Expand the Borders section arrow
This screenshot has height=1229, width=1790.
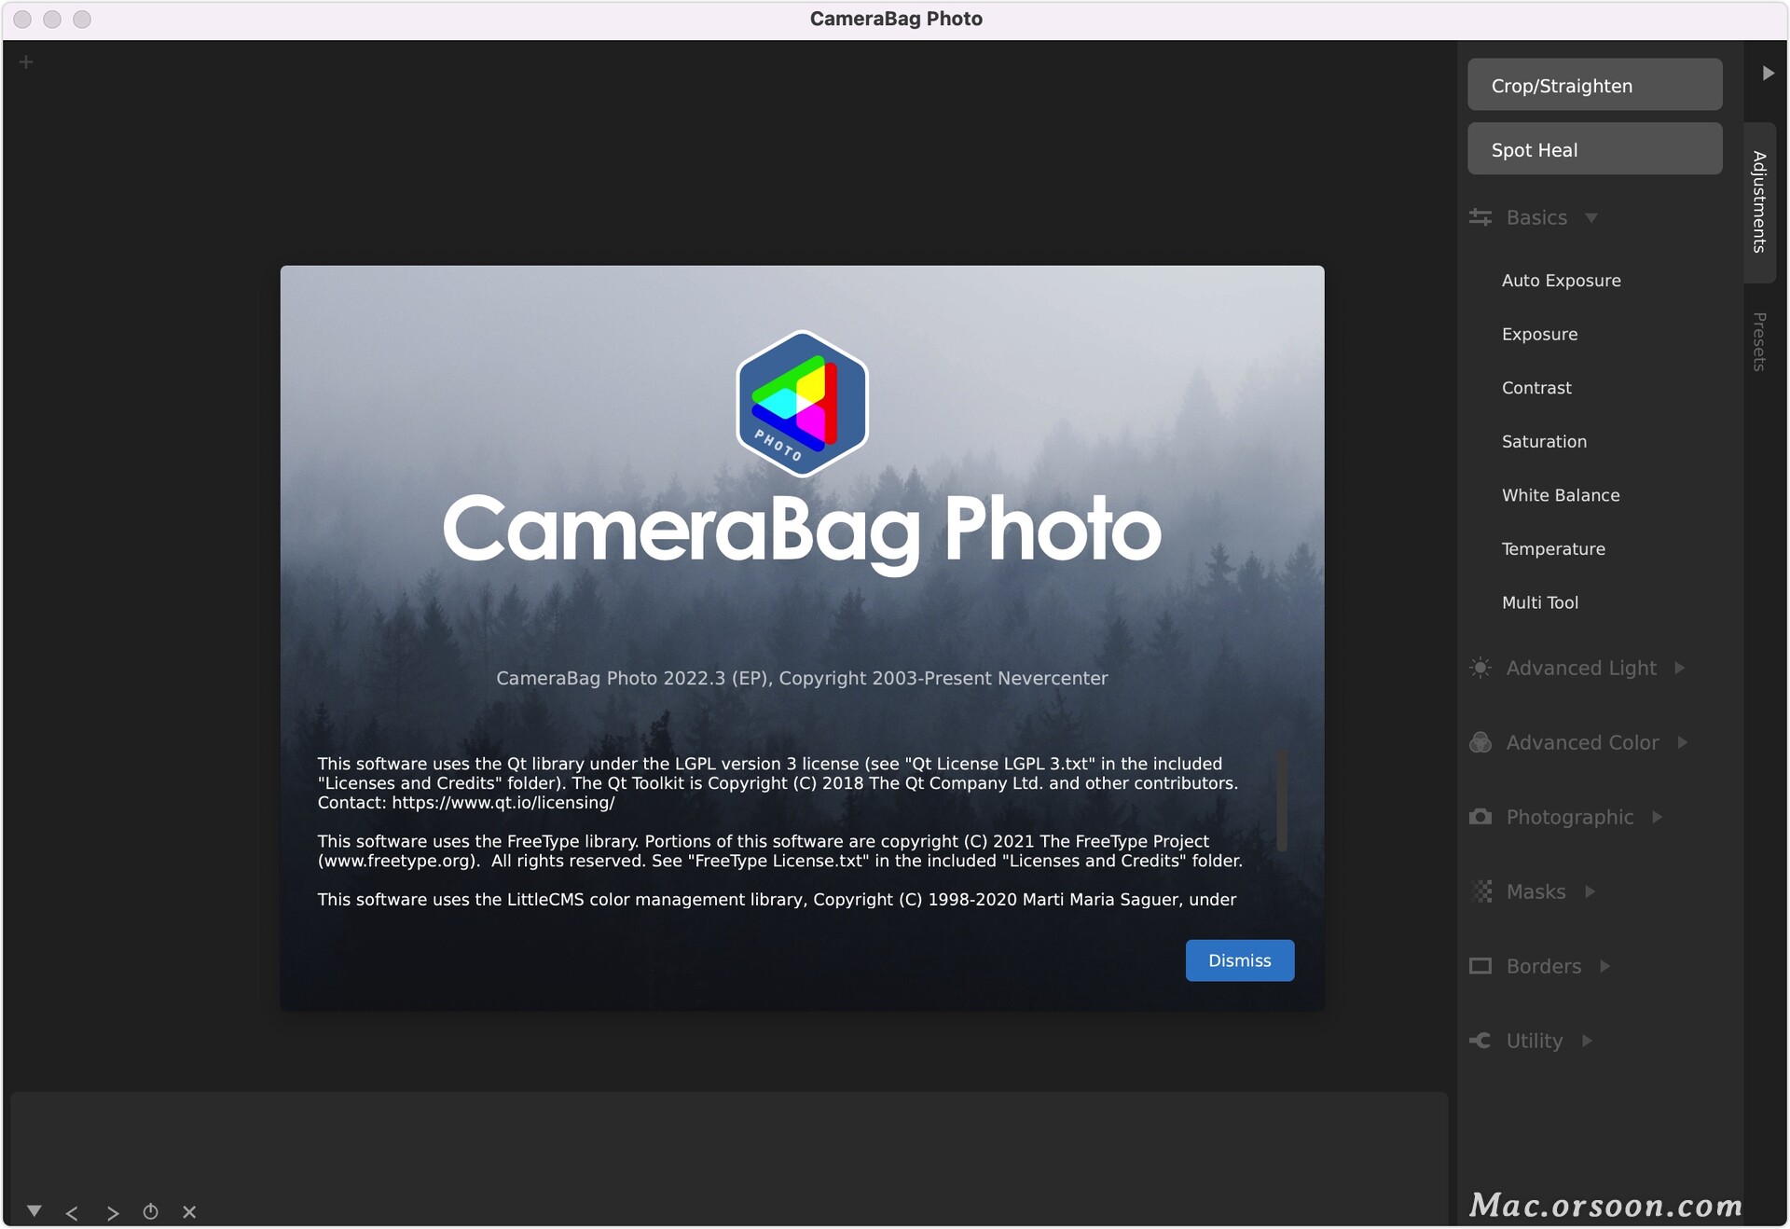click(x=1605, y=966)
